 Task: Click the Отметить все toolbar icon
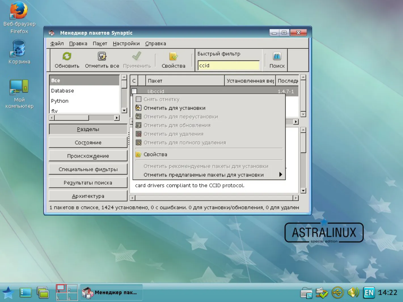pyautogui.click(x=102, y=56)
